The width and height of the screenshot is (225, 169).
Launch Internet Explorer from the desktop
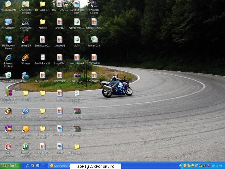[8, 60]
